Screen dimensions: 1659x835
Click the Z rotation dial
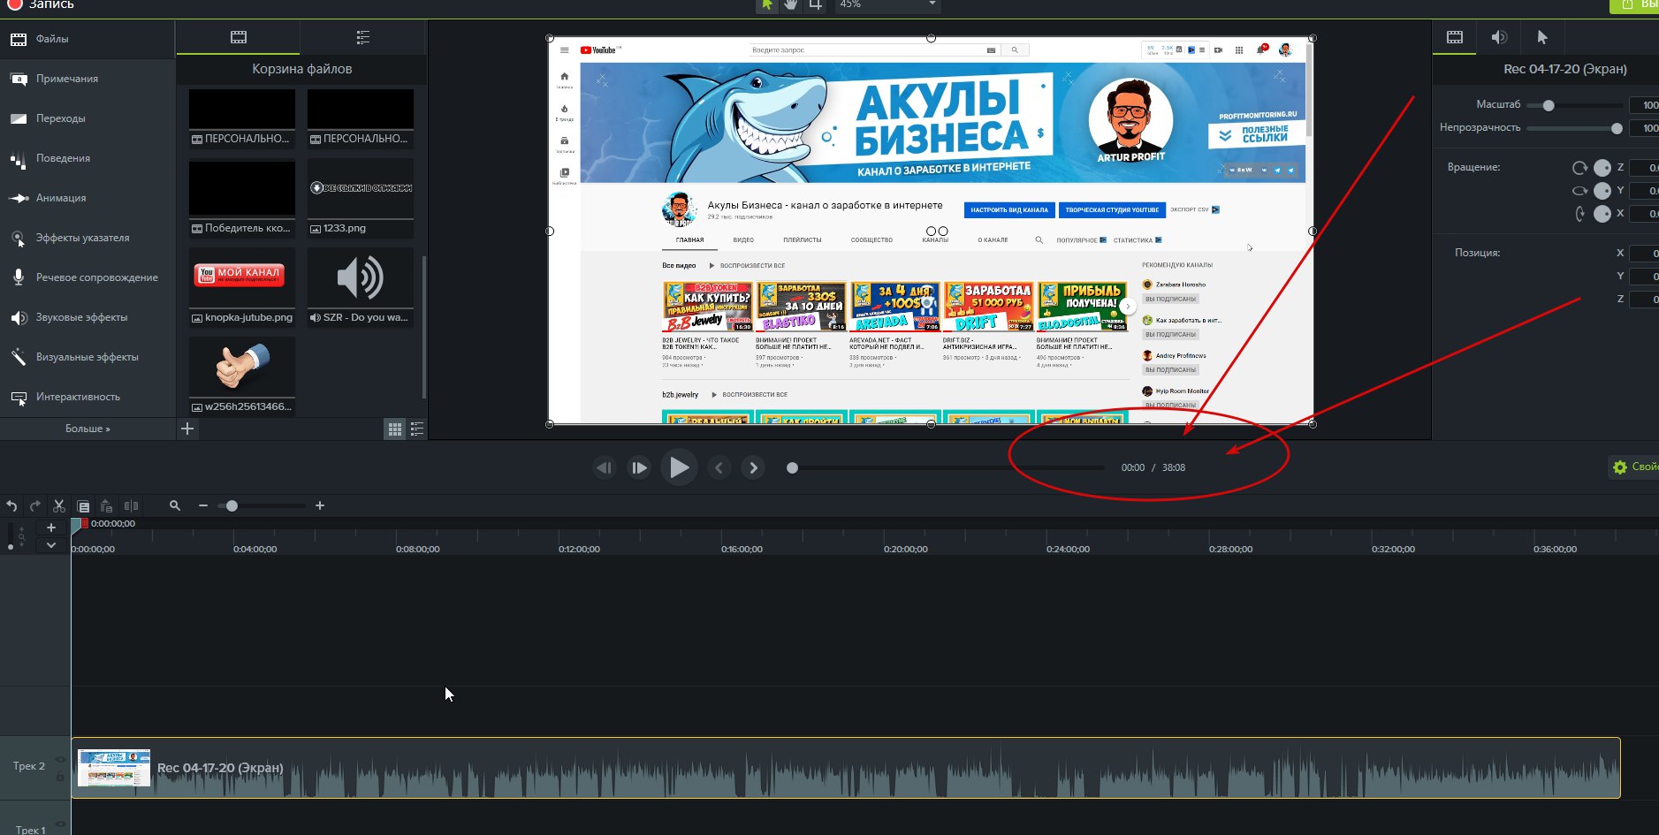coord(1602,168)
